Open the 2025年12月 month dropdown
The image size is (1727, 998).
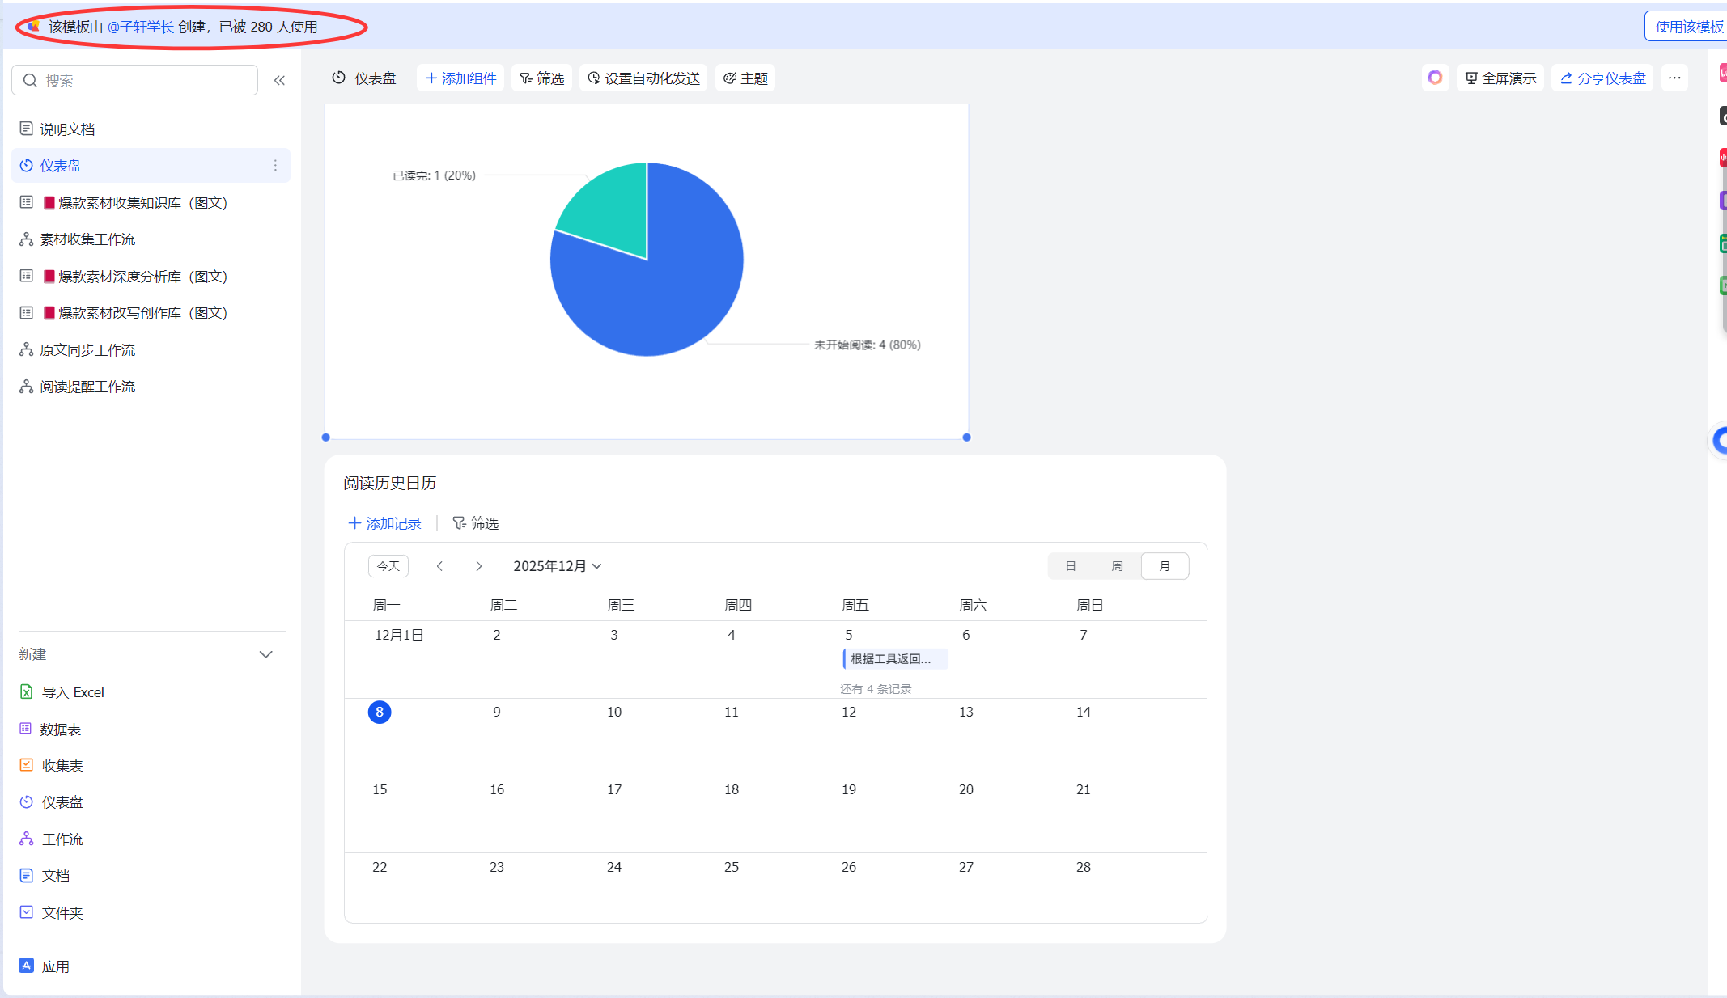(558, 566)
